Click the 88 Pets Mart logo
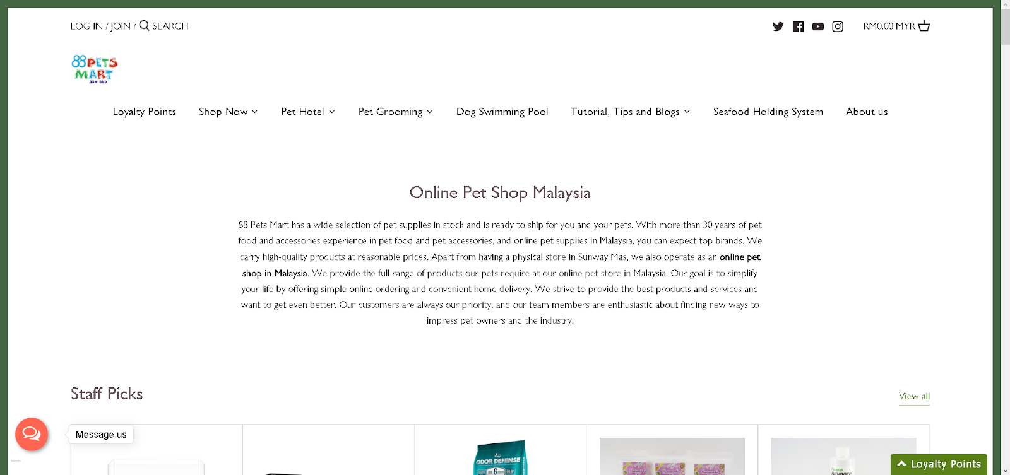This screenshot has width=1010, height=475. tap(95, 69)
